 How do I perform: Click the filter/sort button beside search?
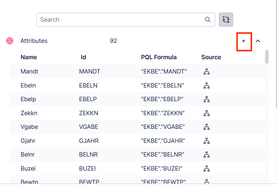pos(226,20)
